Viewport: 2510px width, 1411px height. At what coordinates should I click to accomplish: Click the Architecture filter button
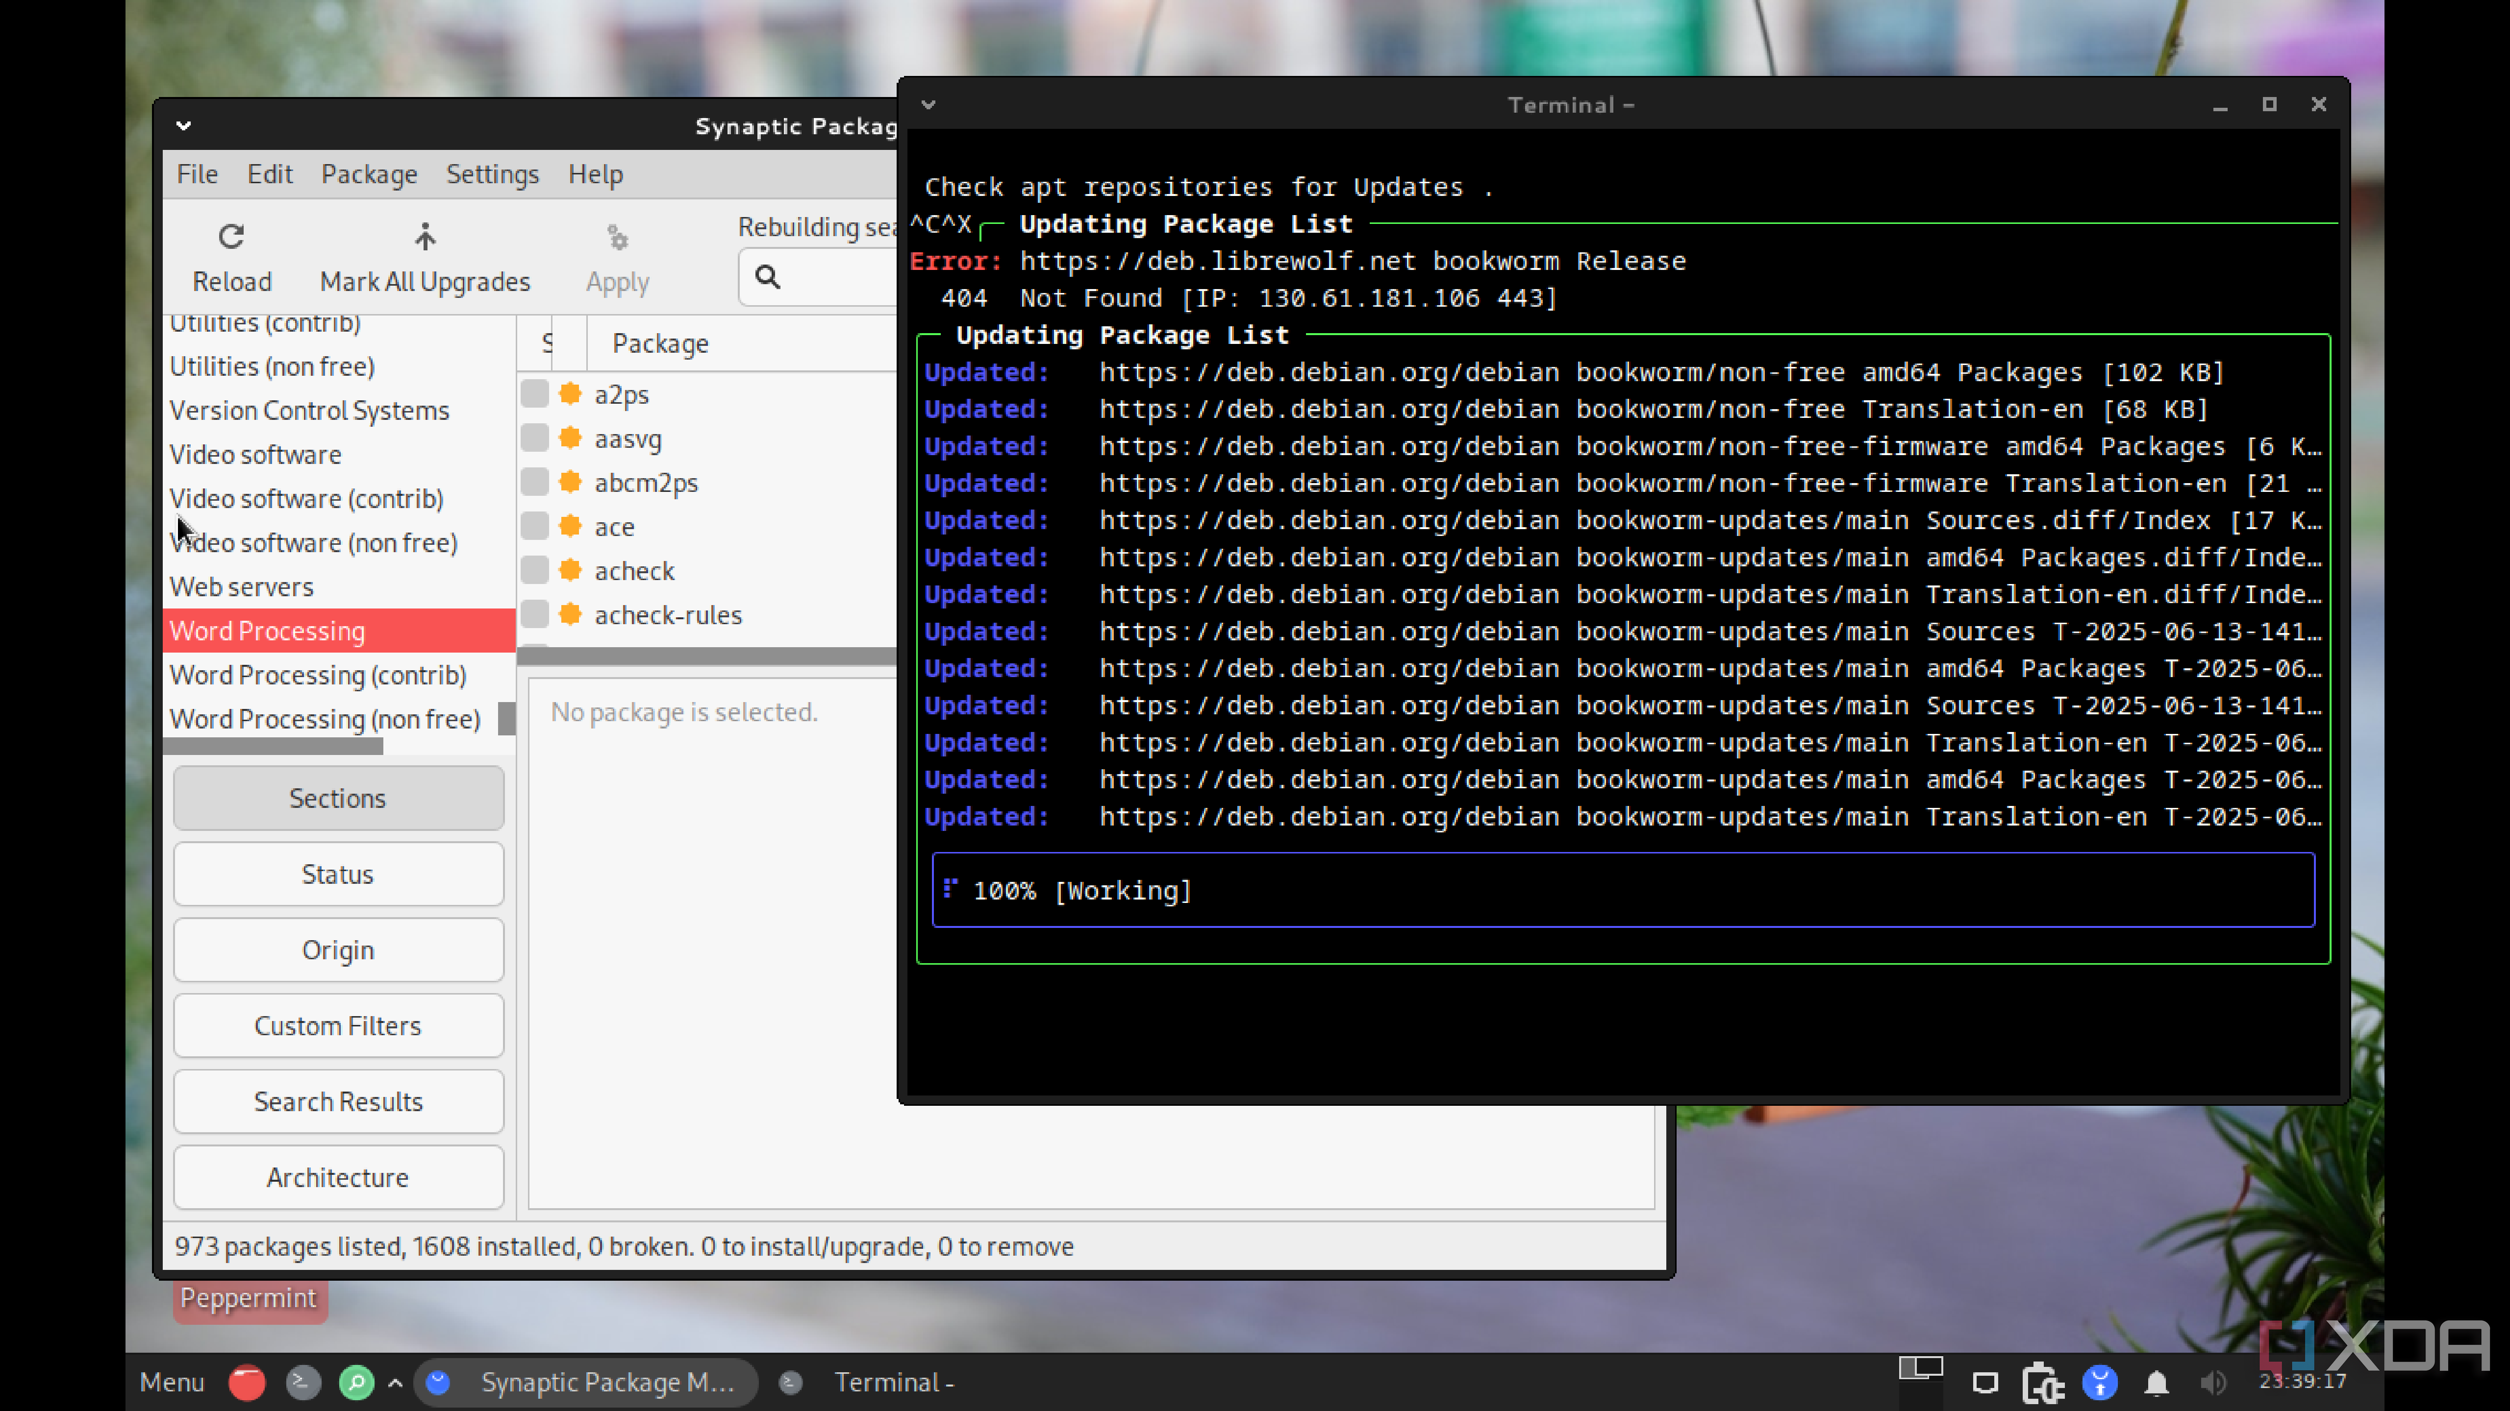point(338,1177)
